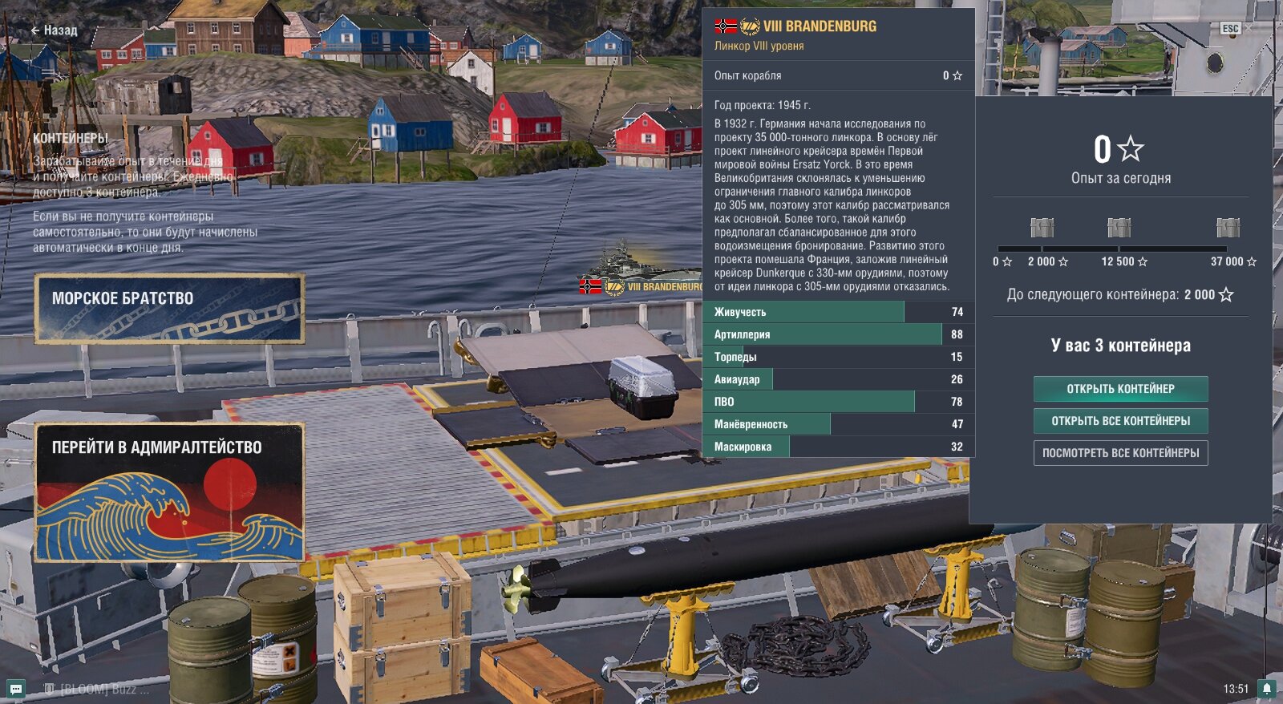
Task: Click the Контейнеры heading on left
Action: (x=71, y=138)
